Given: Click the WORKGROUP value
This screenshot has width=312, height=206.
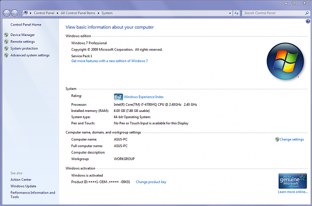Looking at the screenshot, I should pyautogui.click(x=124, y=159).
